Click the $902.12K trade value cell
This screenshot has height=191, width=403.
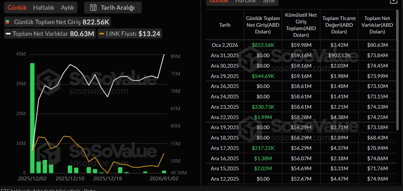[x=339, y=56]
